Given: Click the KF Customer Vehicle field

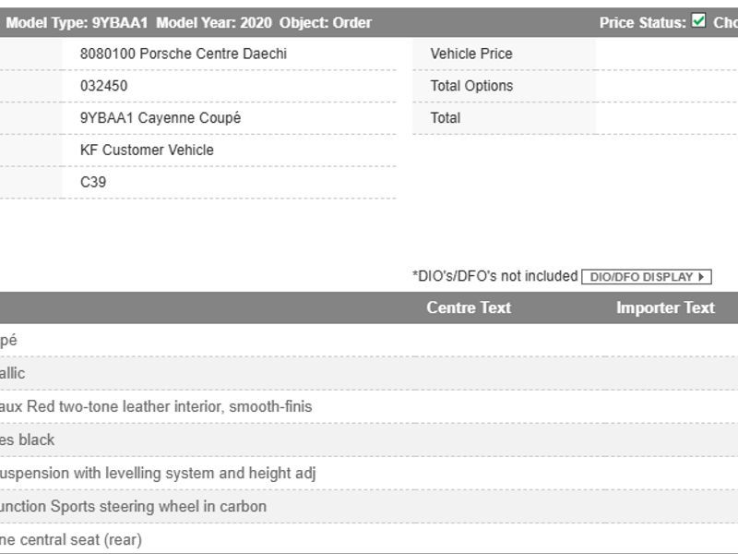Looking at the screenshot, I should click(147, 150).
